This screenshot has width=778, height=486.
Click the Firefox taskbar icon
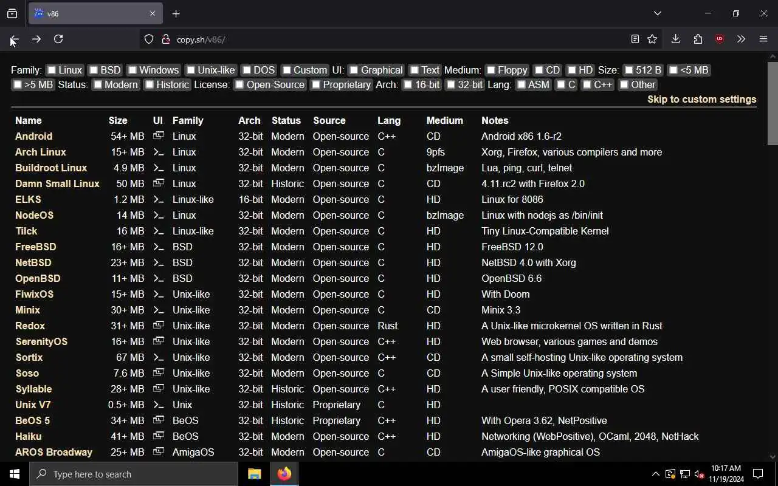(284, 474)
